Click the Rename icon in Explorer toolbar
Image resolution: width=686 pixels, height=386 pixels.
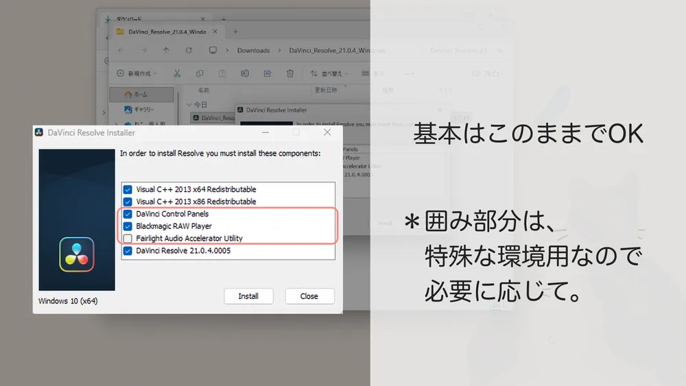245,73
